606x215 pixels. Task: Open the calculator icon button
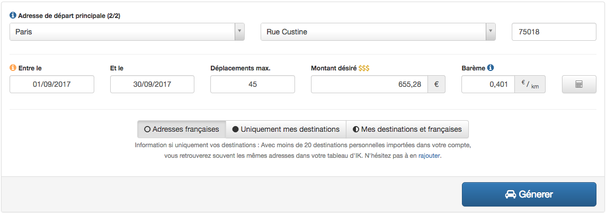point(579,85)
